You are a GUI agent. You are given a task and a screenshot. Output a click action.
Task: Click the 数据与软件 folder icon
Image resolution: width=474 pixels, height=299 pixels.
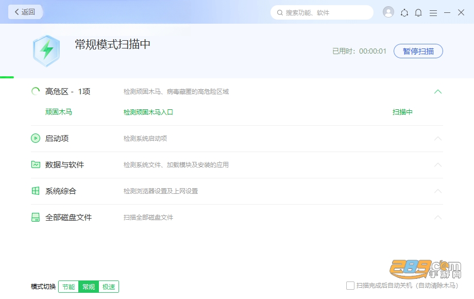coord(36,164)
